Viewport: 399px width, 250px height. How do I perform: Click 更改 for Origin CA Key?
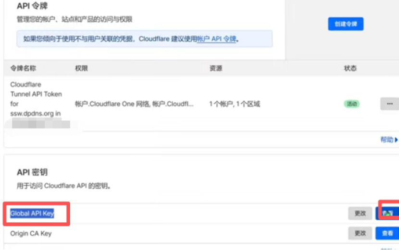point(360,233)
